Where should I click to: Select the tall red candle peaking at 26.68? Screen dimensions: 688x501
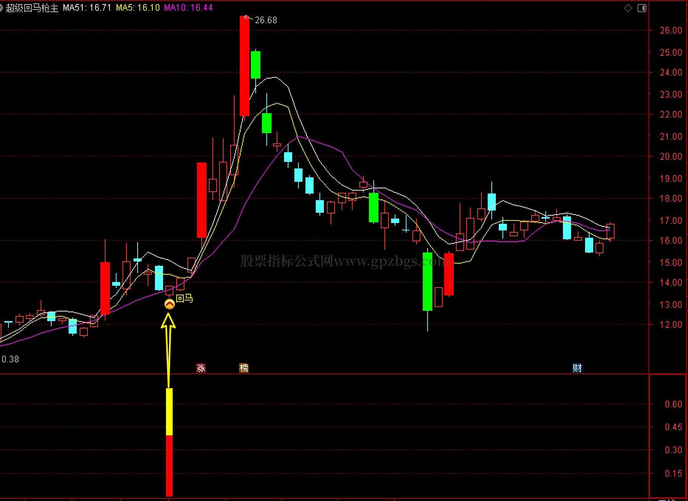point(245,66)
